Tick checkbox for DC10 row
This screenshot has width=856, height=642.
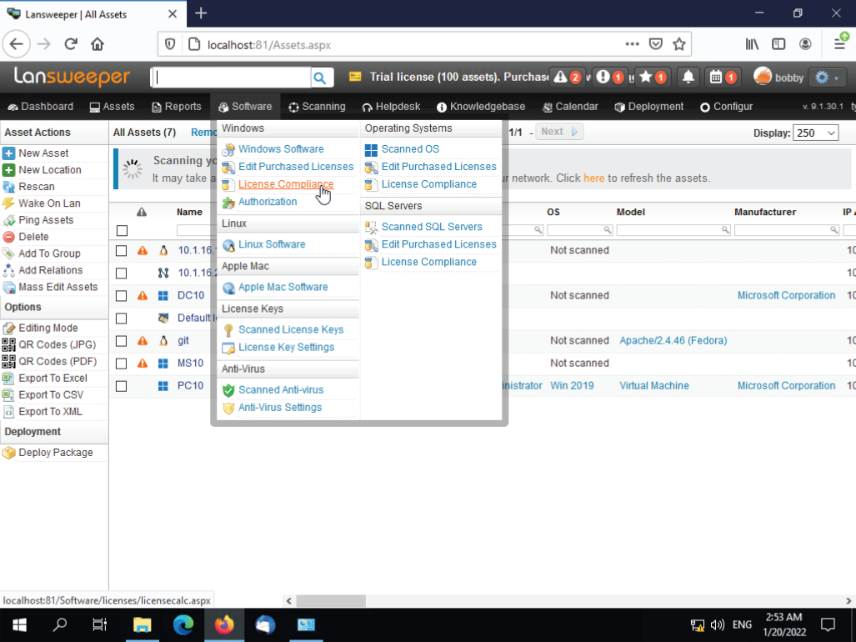(121, 296)
